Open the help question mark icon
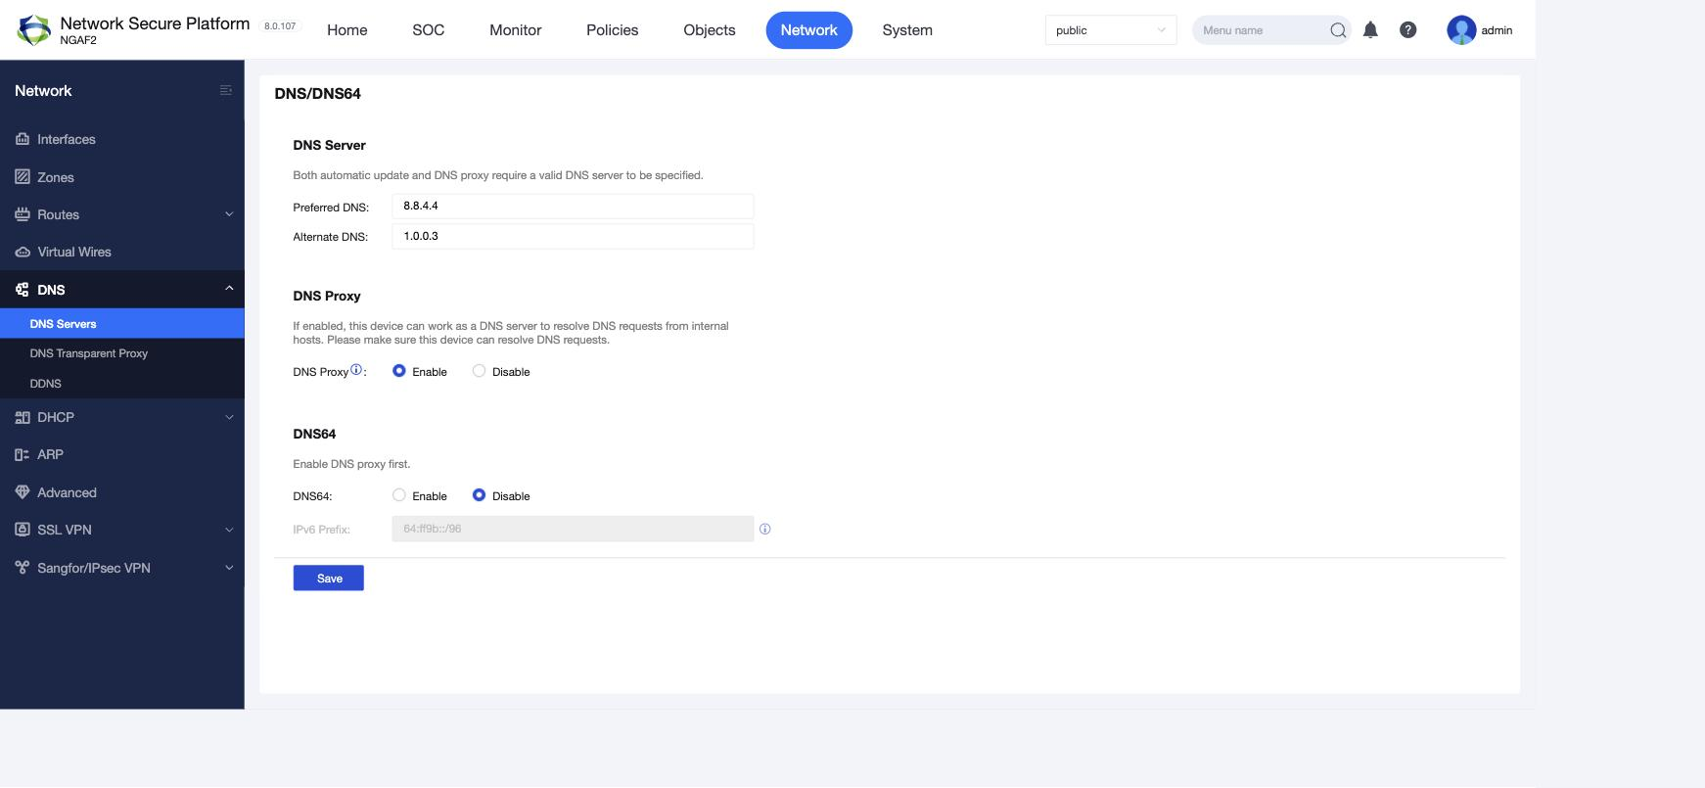Viewport: 1705px width, 788px height. 1407,30
